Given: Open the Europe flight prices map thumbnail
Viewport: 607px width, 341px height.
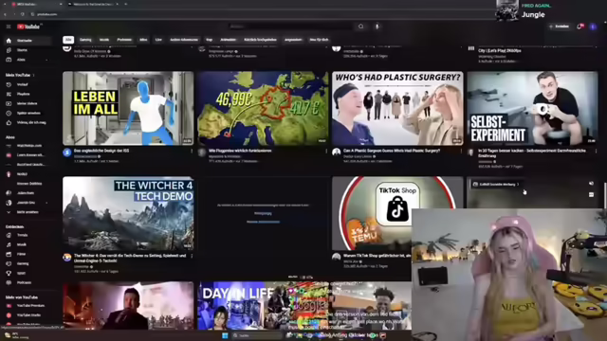Looking at the screenshot, I should pyautogui.click(x=263, y=108).
